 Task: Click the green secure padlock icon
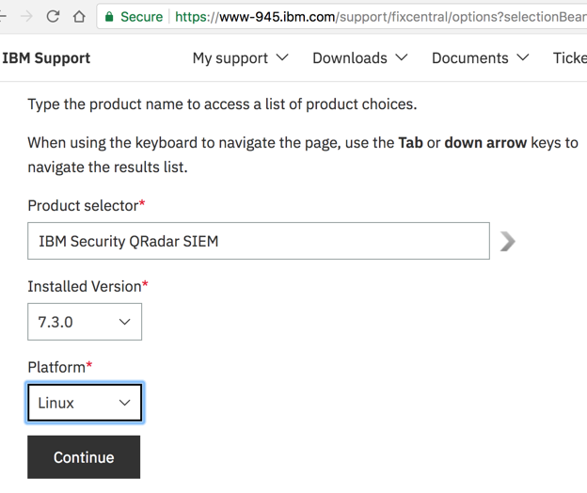[x=109, y=16]
